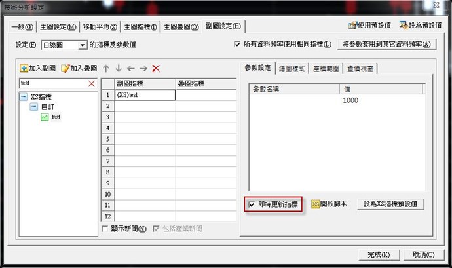
Task: Click the right arrow toolbar icon
Action: click(x=143, y=68)
